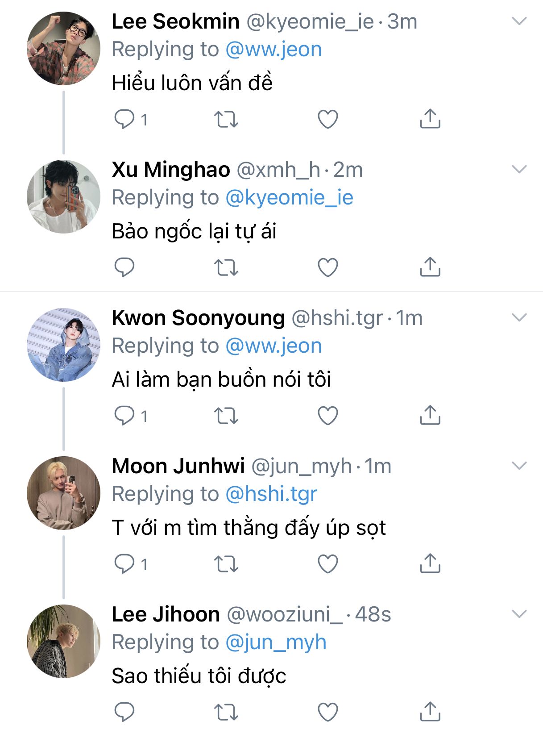Open chevron menu on Lee Jihoon's tweet
543x734 pixels.
(x=519, y=614)
